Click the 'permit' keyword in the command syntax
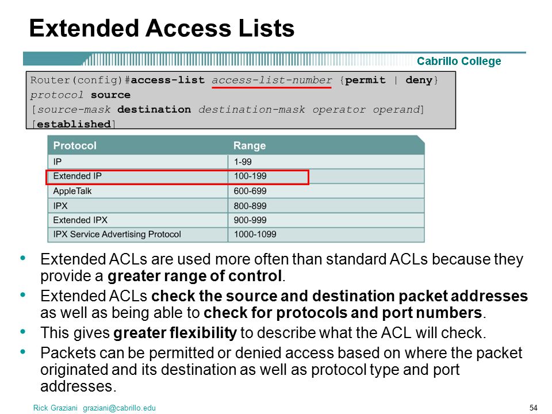 (365, 80)
